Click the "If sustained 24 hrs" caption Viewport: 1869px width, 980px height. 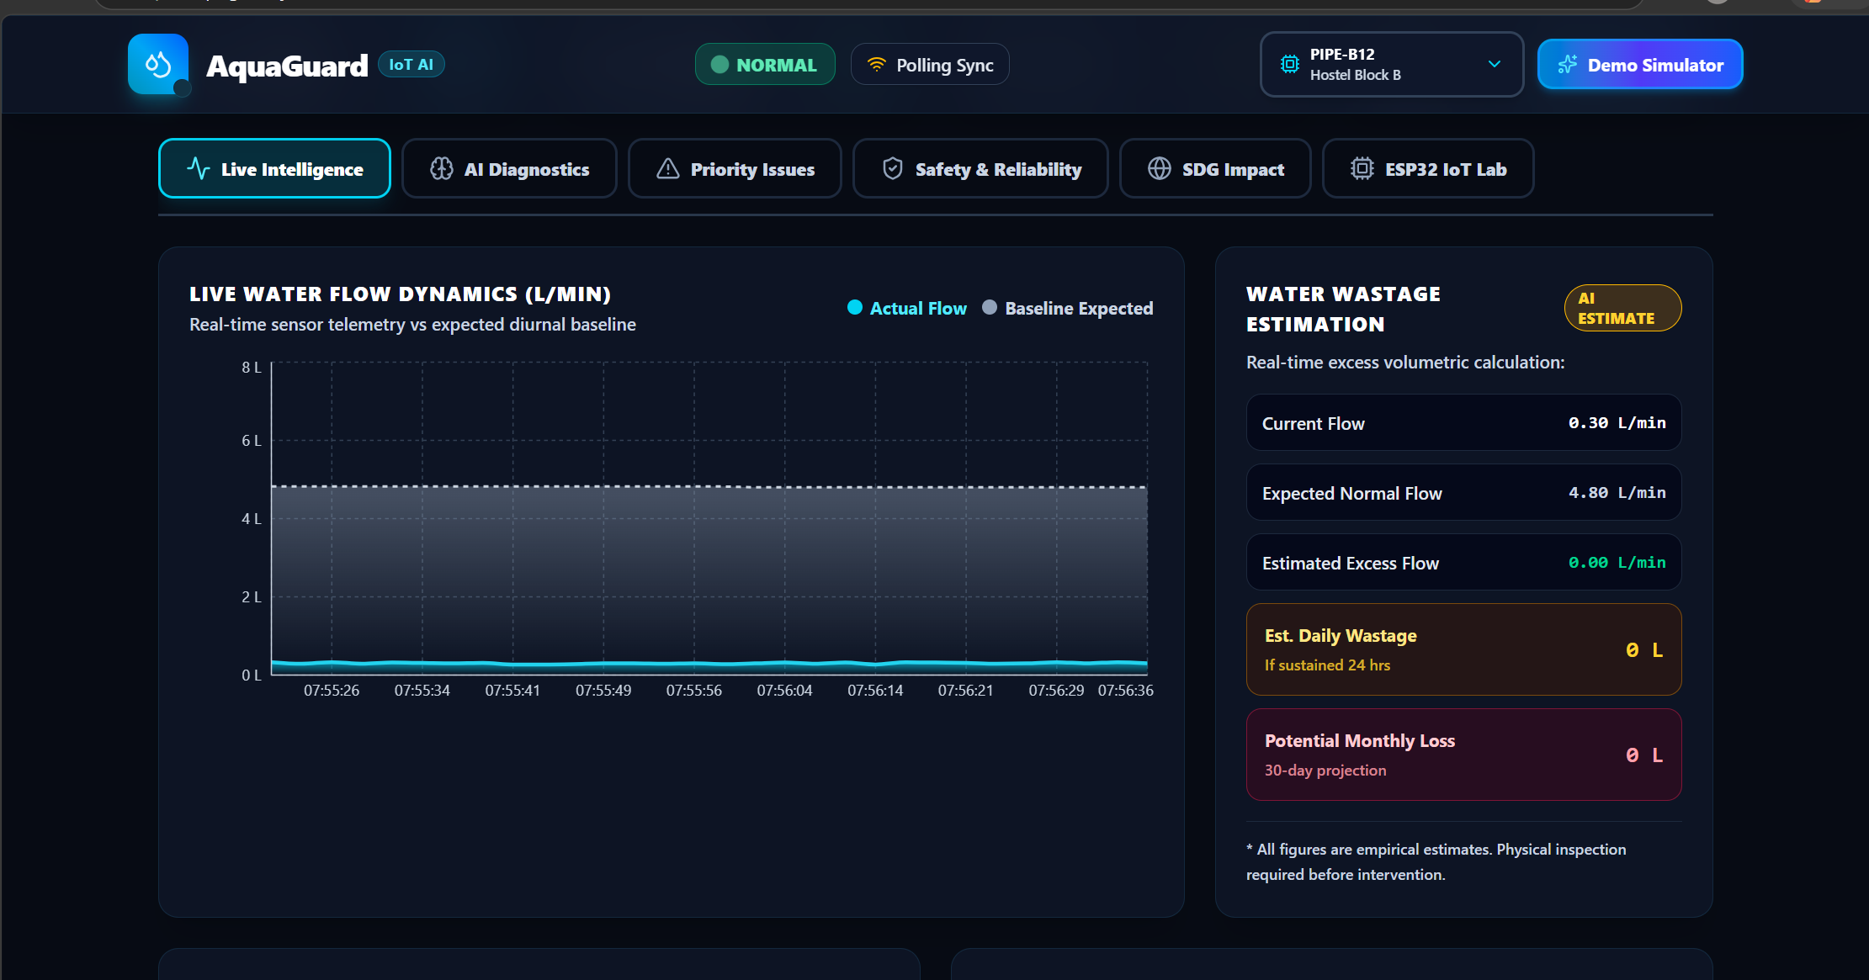(x=1327, y=665)
